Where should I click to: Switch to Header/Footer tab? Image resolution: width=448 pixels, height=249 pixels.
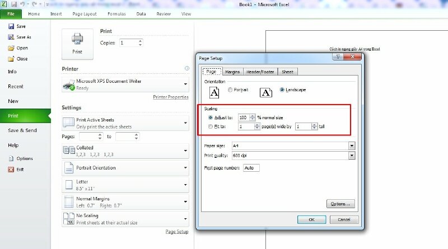click(260, 72)
